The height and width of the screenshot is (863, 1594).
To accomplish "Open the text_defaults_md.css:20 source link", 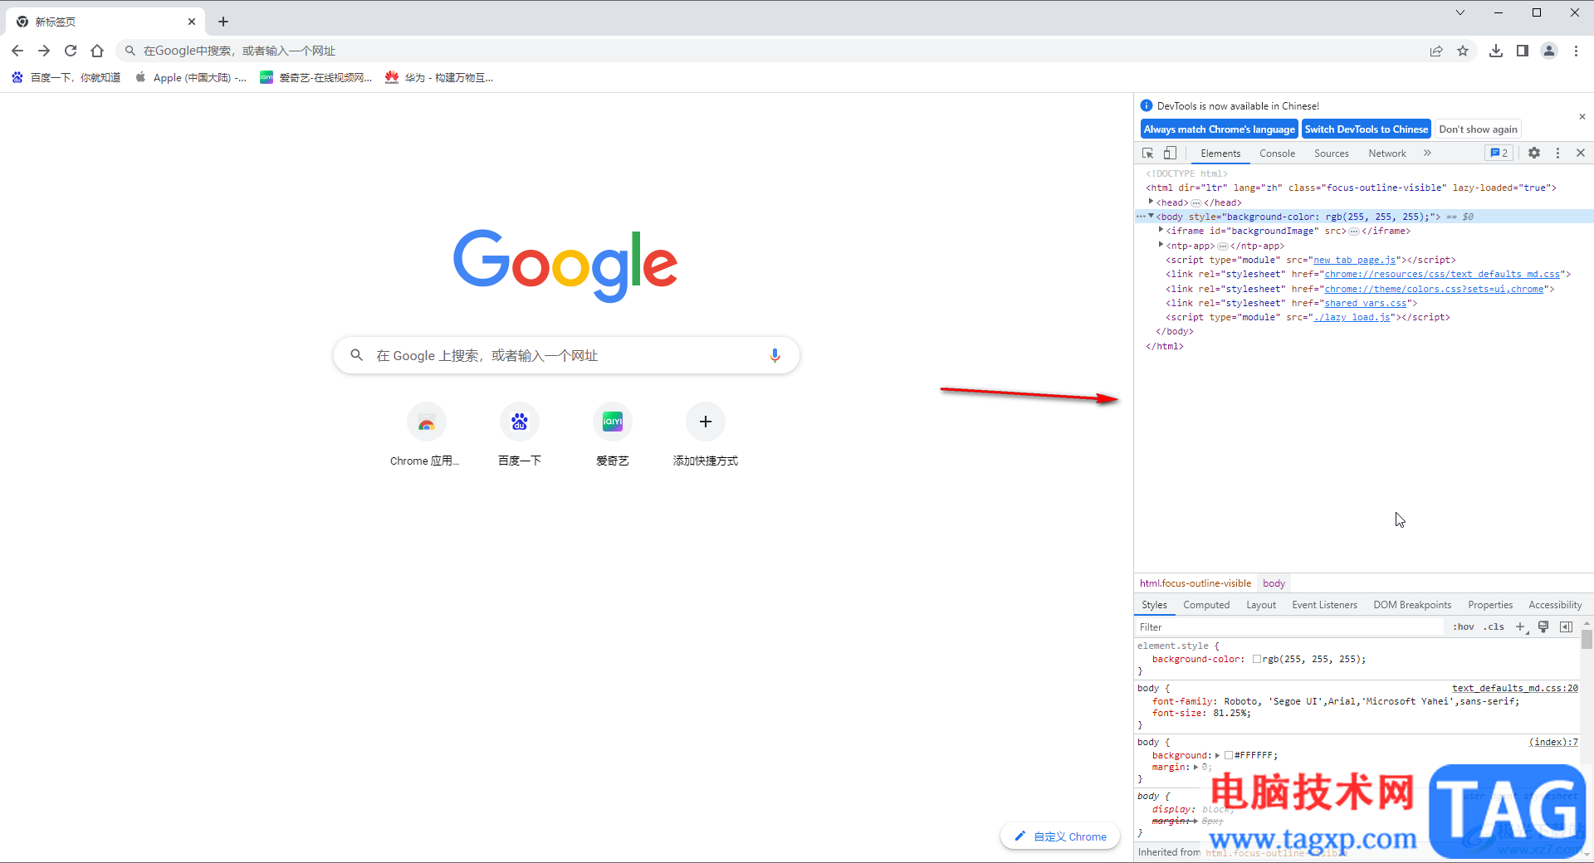I will pyautogui.click(x=1514, y=688).
